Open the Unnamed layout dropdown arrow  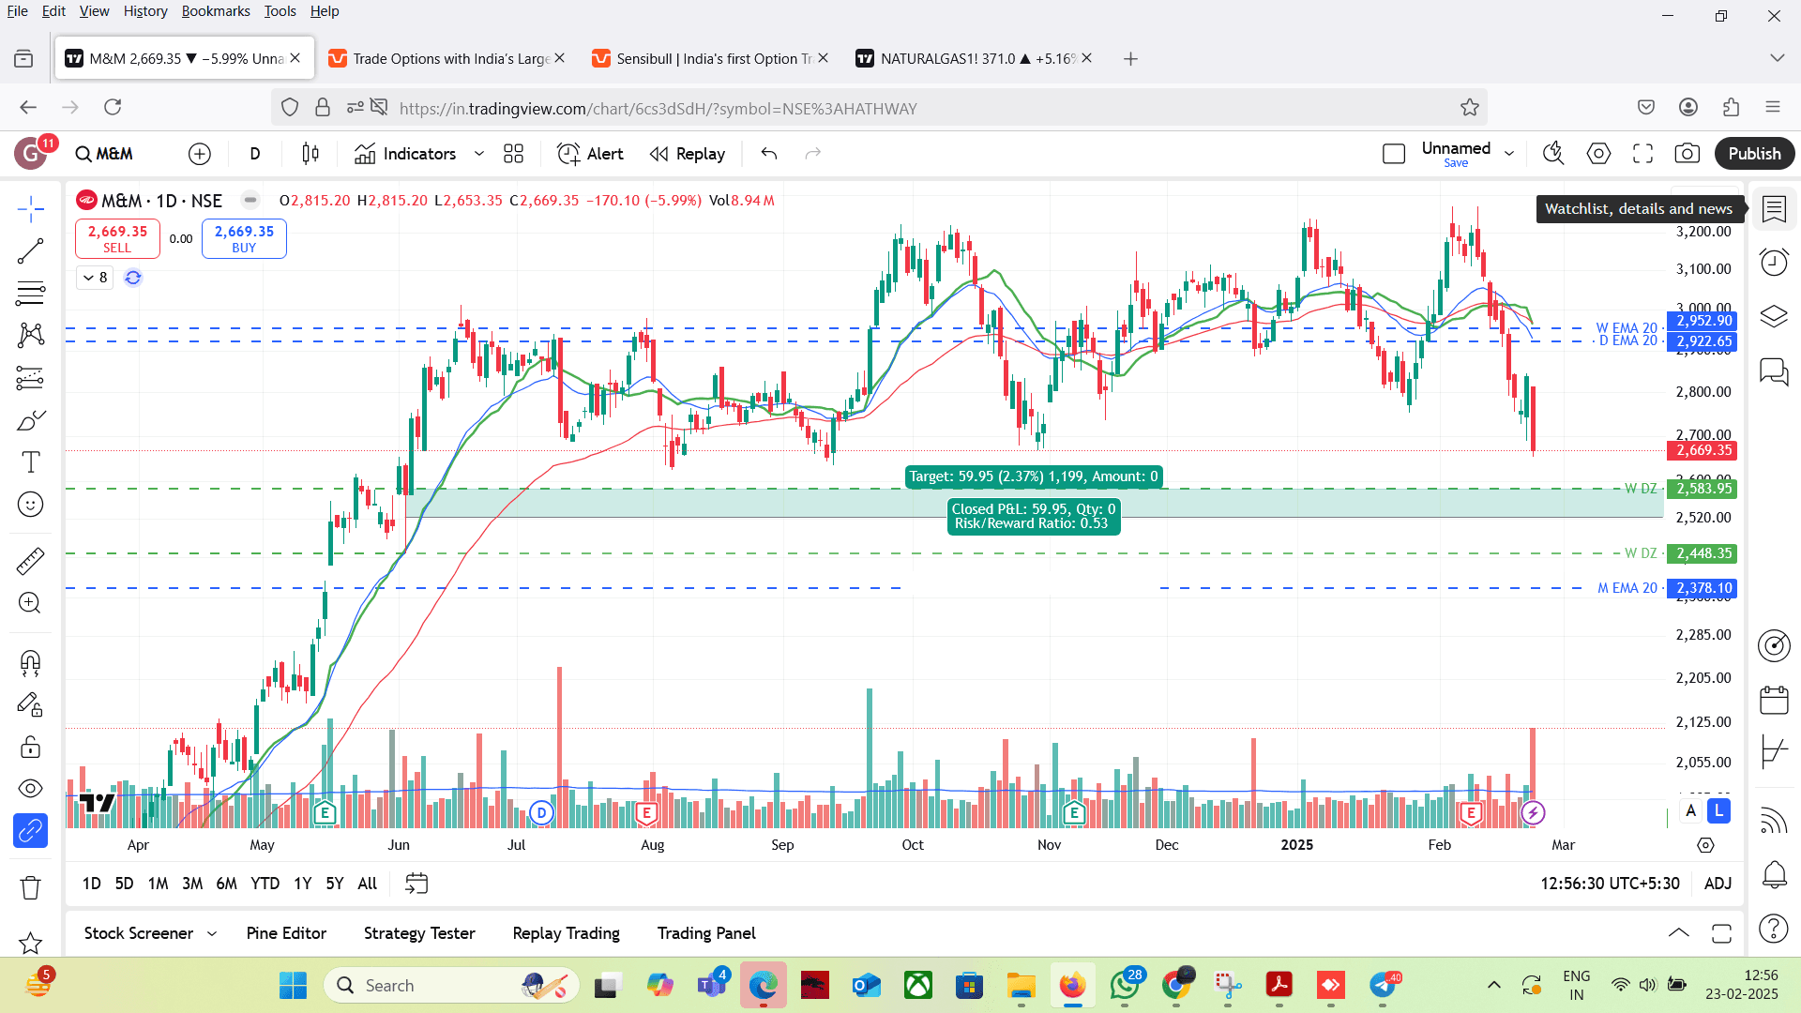coord(1509,154)
